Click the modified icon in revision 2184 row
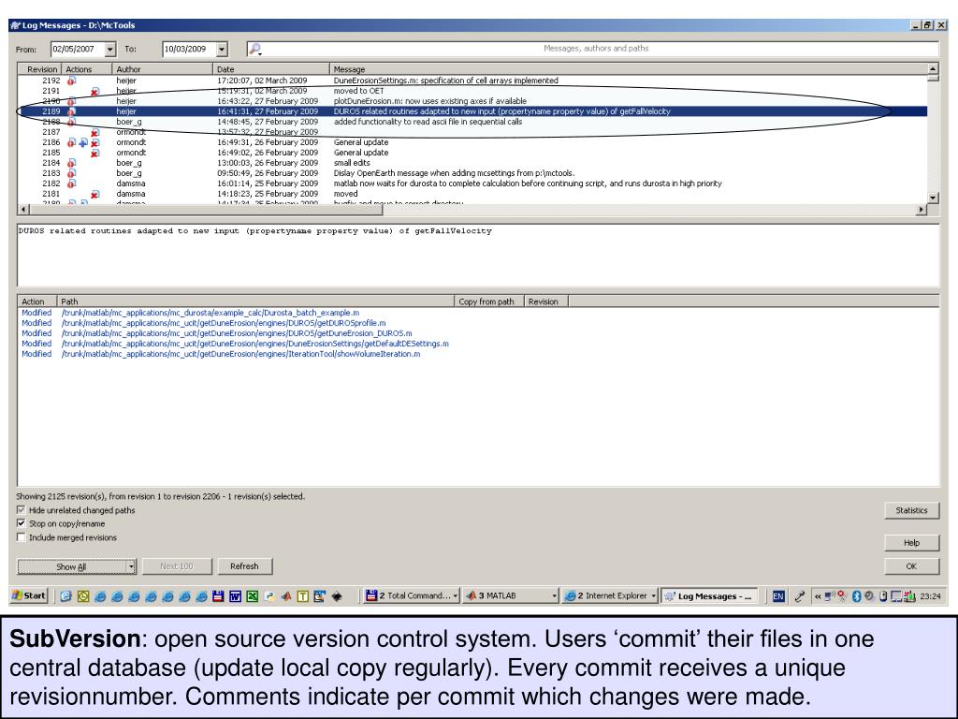 coord(71,163)
